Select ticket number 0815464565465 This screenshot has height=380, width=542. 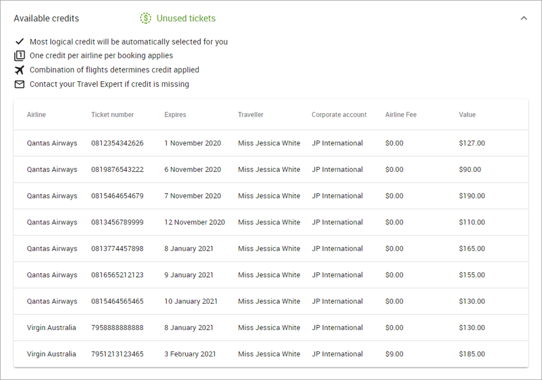click(x=117, y=301)
